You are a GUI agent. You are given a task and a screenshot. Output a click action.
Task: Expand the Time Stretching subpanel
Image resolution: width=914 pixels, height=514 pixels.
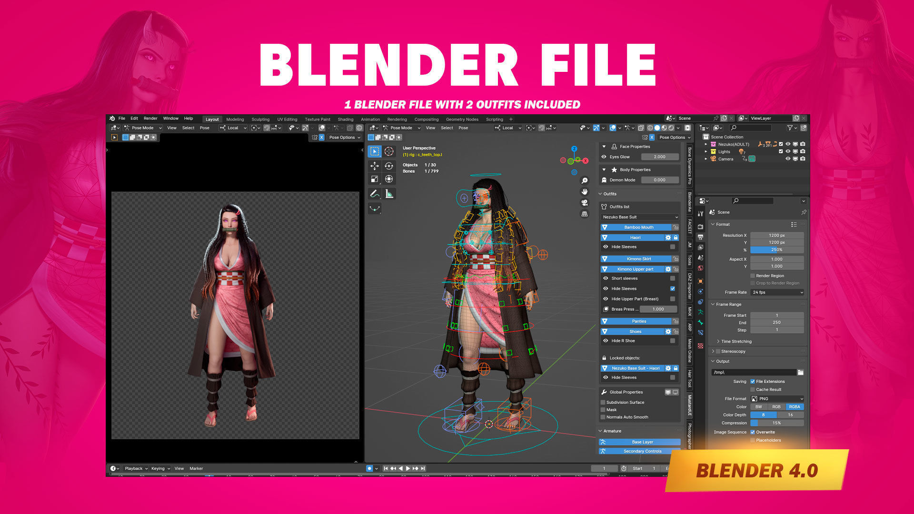pos(718,342)
